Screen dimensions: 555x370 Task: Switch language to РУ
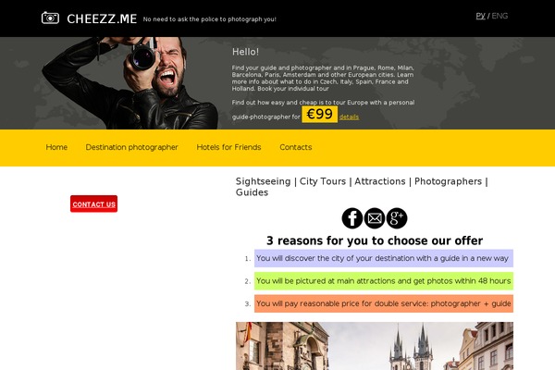click(x=480, y=16)
